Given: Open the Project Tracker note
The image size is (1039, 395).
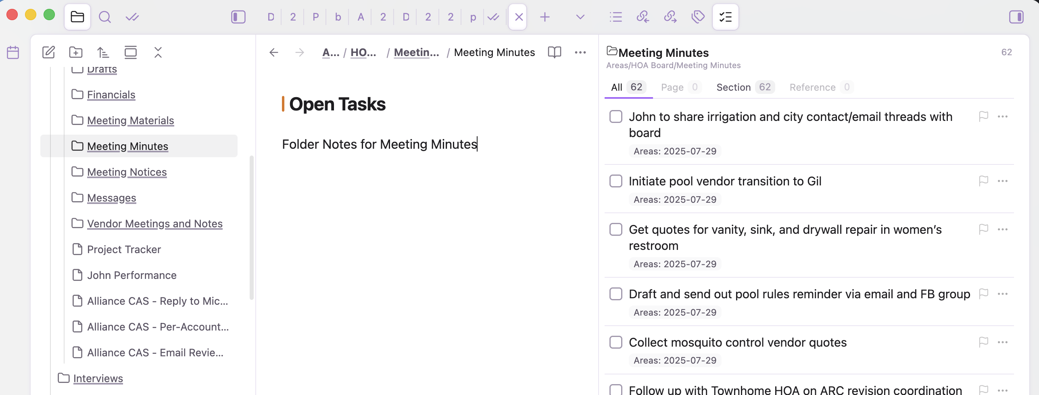Looking at the screenshot, I should click(124, 249).
